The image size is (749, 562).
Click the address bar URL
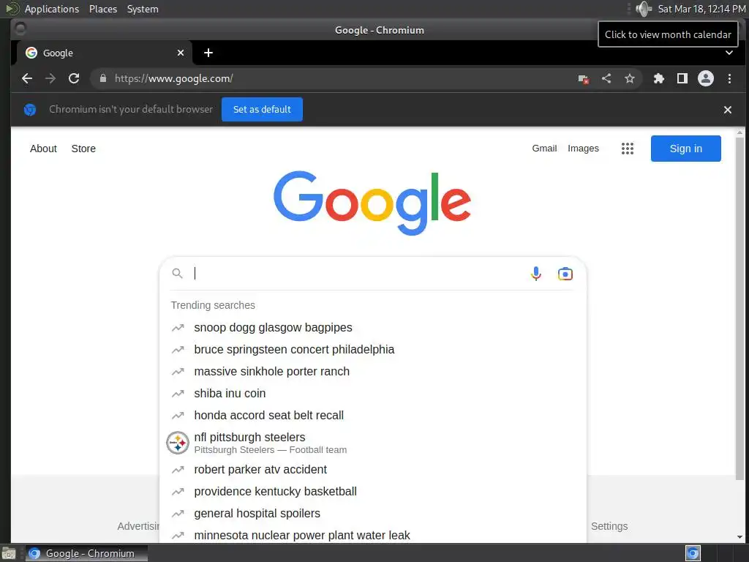pos(173,78)
